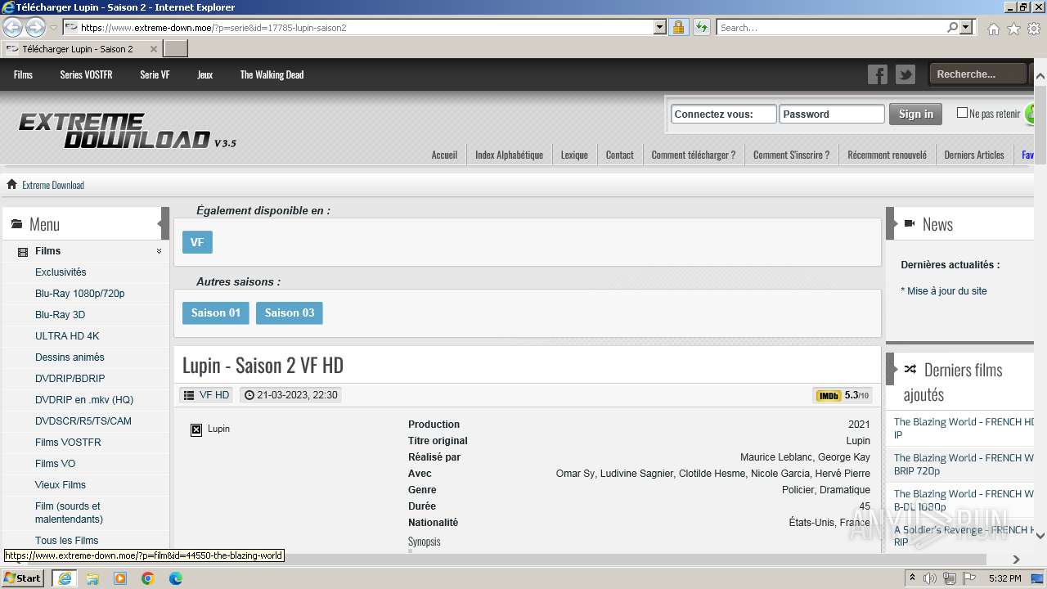Click the security lock icon in address bar
This screenshot has height=589, width=1047.
(678, 27)
